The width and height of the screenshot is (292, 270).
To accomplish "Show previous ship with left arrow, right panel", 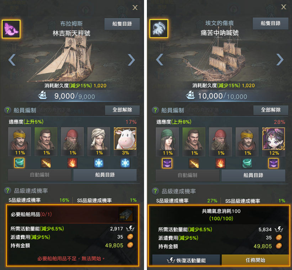I will [x=160, y=60].
